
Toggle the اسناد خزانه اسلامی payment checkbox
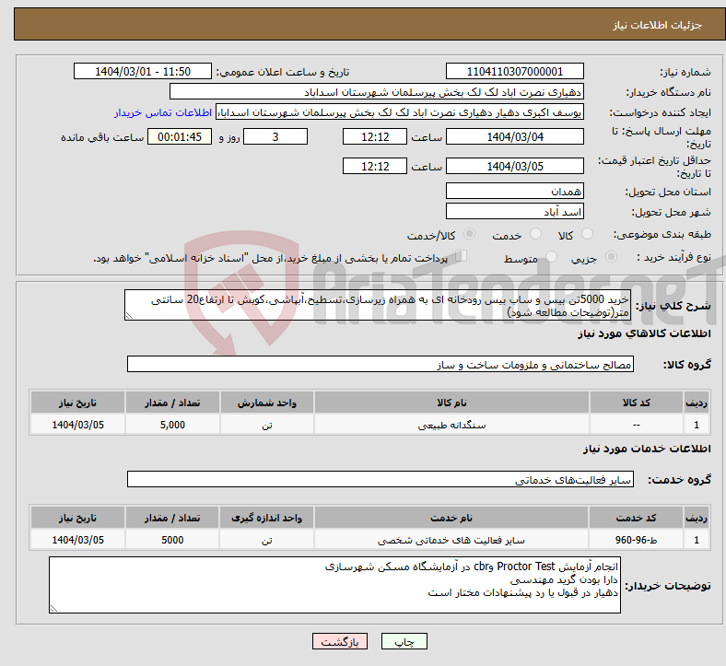click(x=462, y=256)
